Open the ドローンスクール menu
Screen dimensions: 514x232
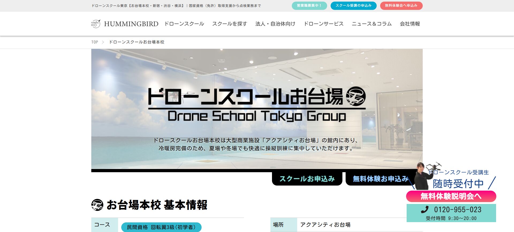click(184, 24)
